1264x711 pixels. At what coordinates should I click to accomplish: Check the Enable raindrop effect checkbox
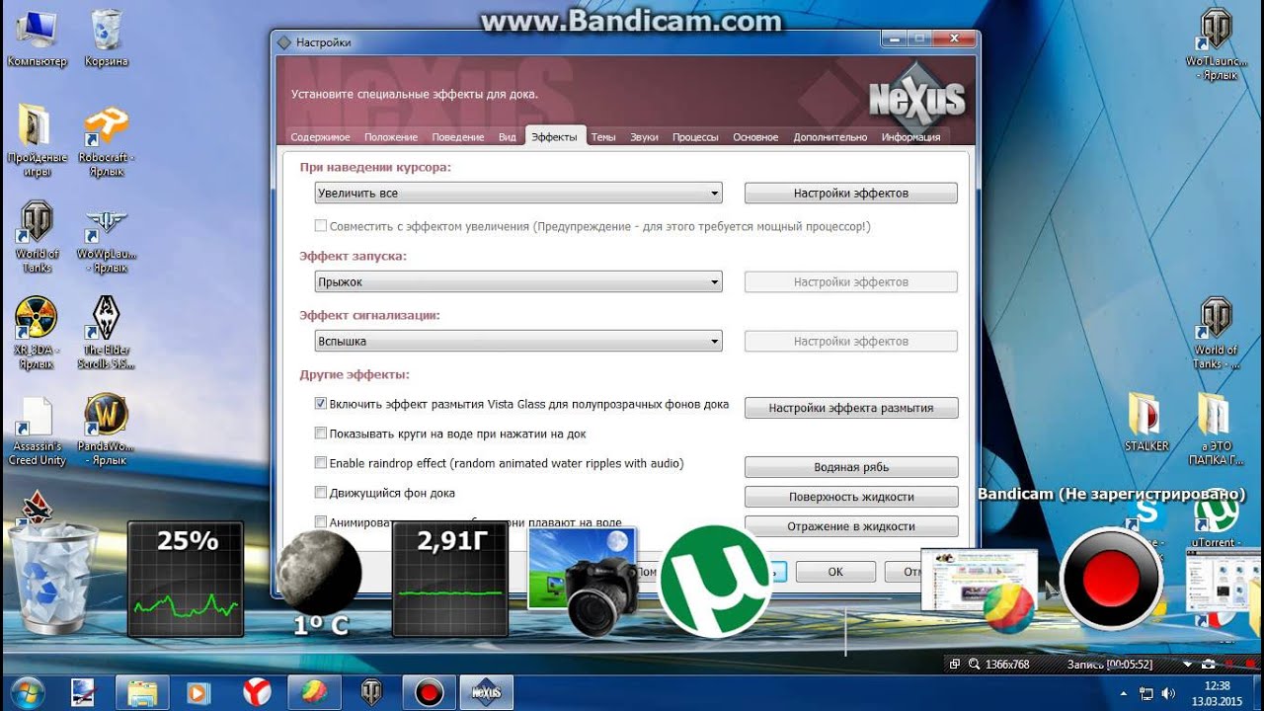coord(320,463)
